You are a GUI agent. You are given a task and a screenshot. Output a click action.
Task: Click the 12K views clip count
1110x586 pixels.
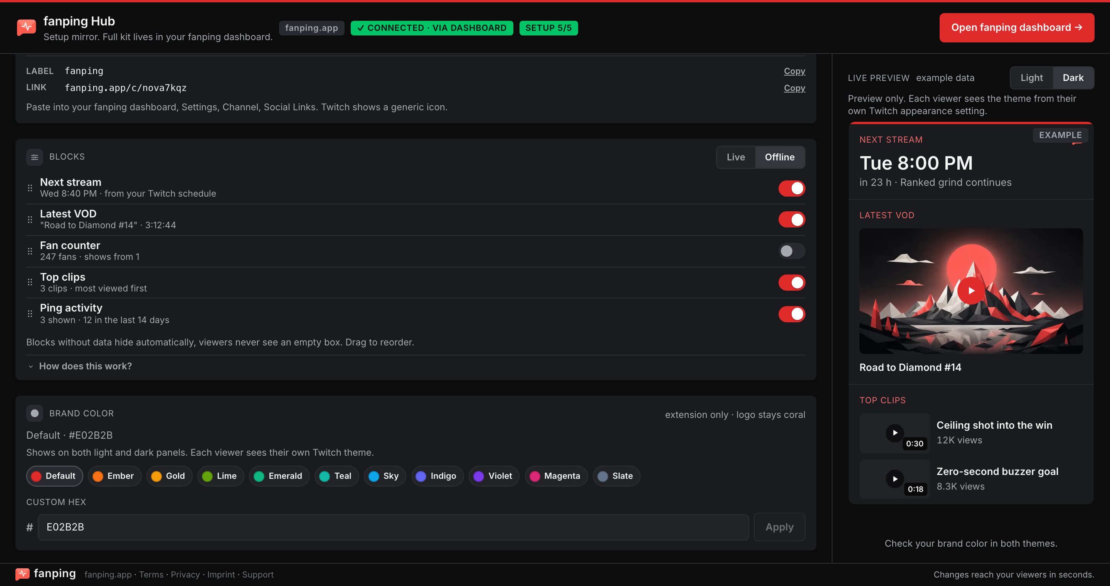(959, 440)
